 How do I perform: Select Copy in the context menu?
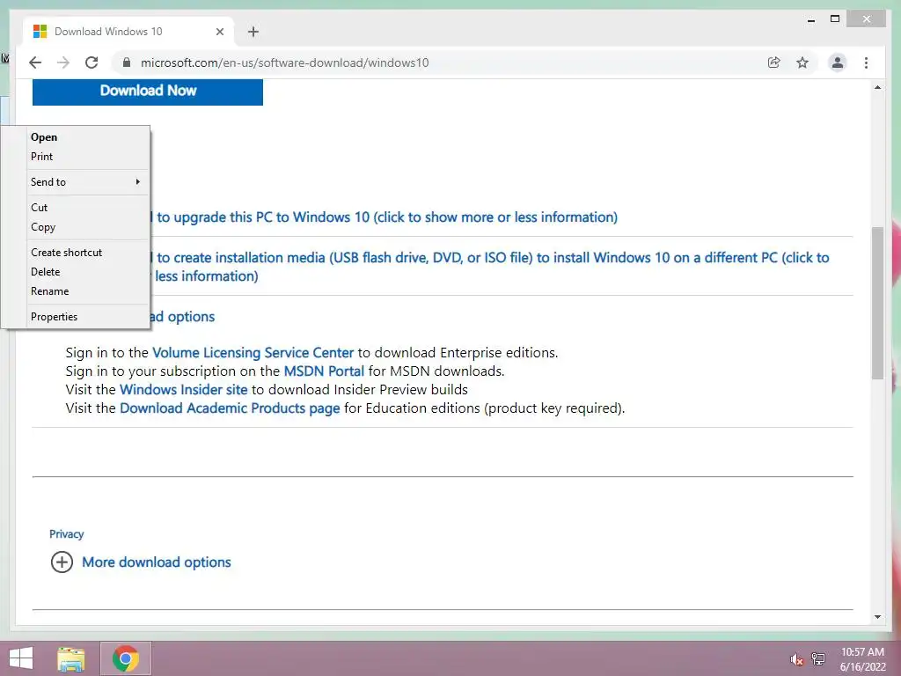pyautogui.click(x=88, y=227)
